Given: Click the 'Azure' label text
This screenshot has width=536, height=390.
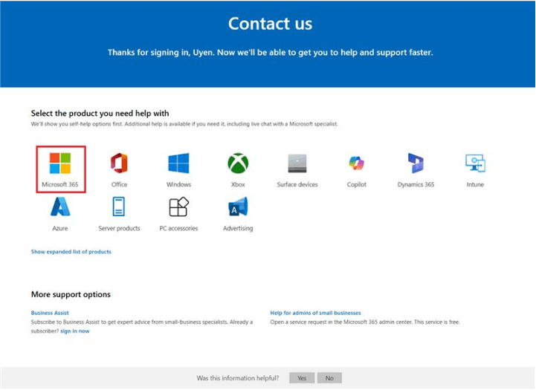Looking at the screenshot, I should coord(60,228).
